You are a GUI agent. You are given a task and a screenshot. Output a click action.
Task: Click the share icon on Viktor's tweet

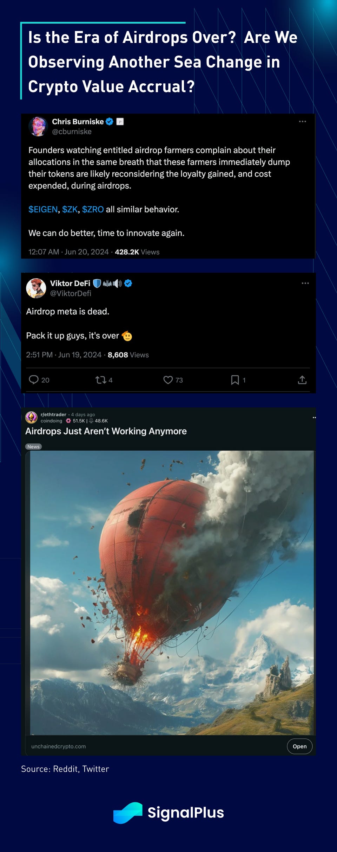pos(302,380)
